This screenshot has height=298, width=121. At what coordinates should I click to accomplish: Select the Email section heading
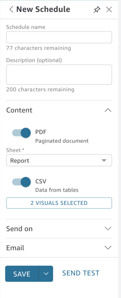[15, 248]
